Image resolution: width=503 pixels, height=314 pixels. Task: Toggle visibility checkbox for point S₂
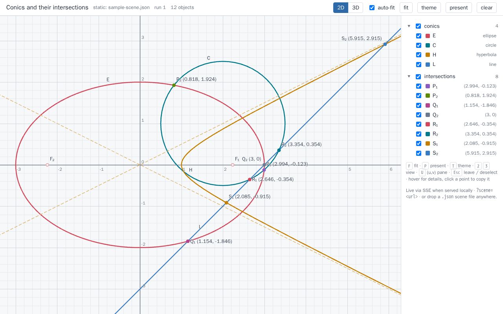[x=419, y=153]
